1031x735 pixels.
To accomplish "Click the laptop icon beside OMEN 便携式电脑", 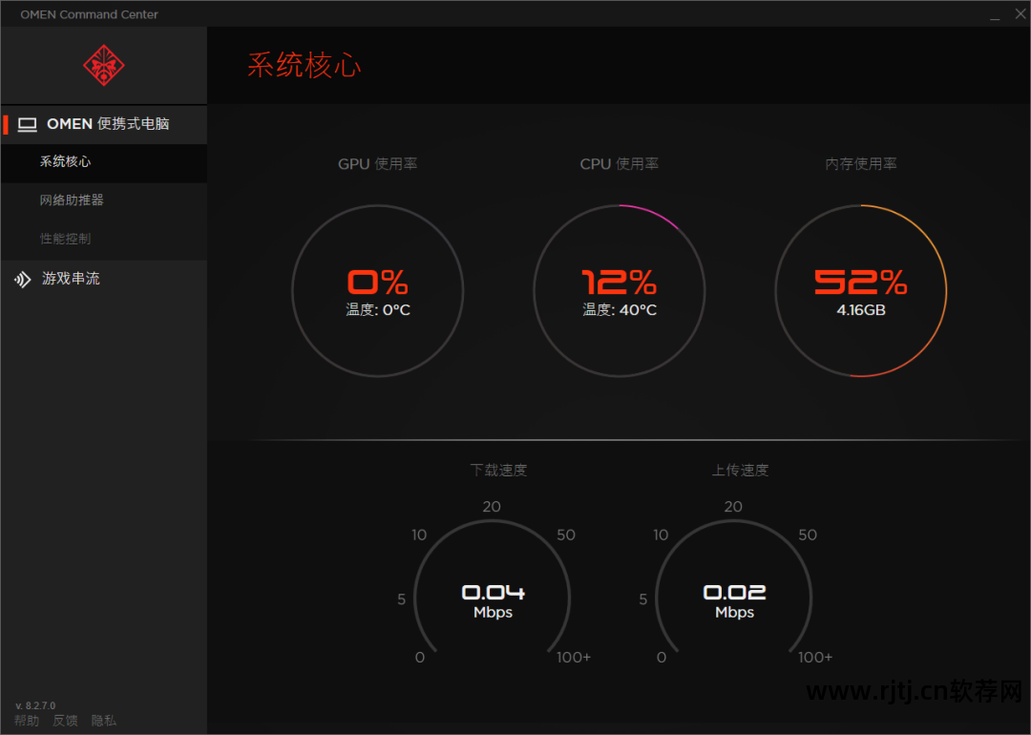I will [27, 124].
